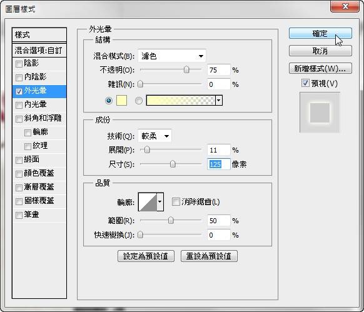Click the 設定為預設值 button
This screenshot has width=364, height=312.
pos(146,256)
